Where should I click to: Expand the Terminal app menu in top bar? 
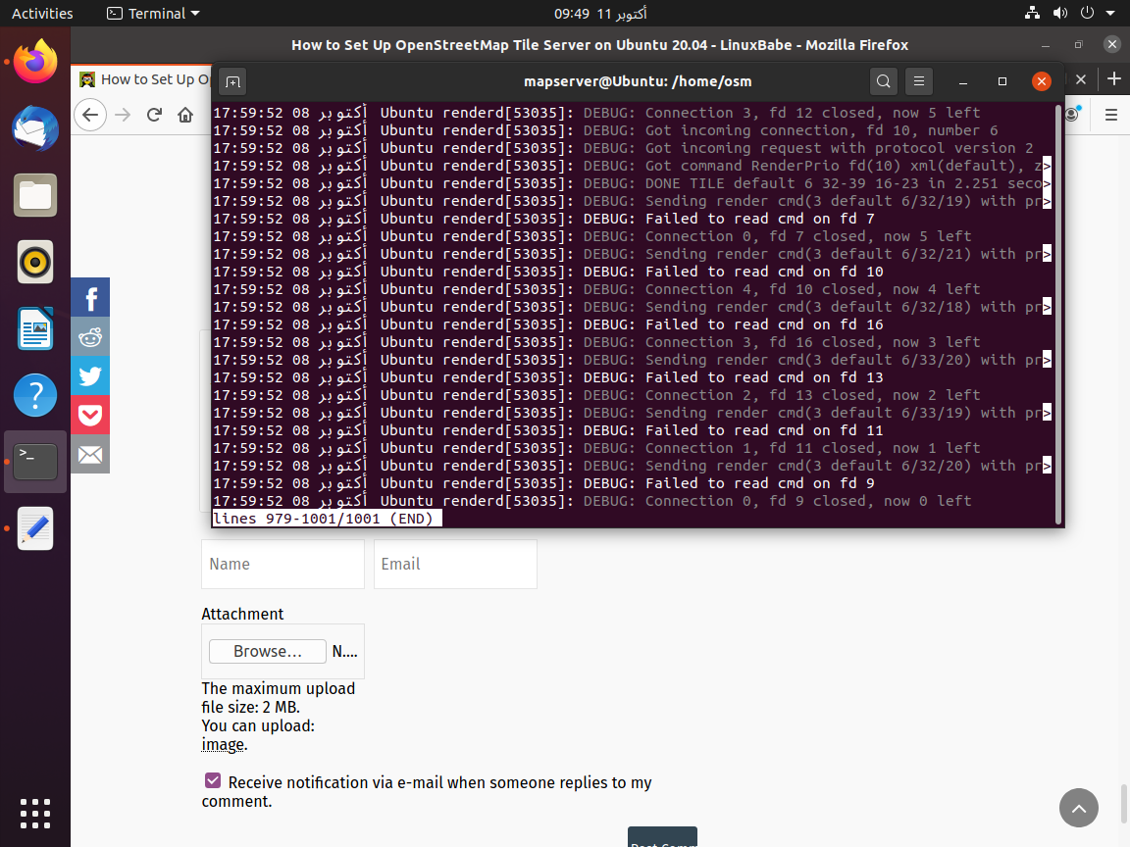[153, 14]
